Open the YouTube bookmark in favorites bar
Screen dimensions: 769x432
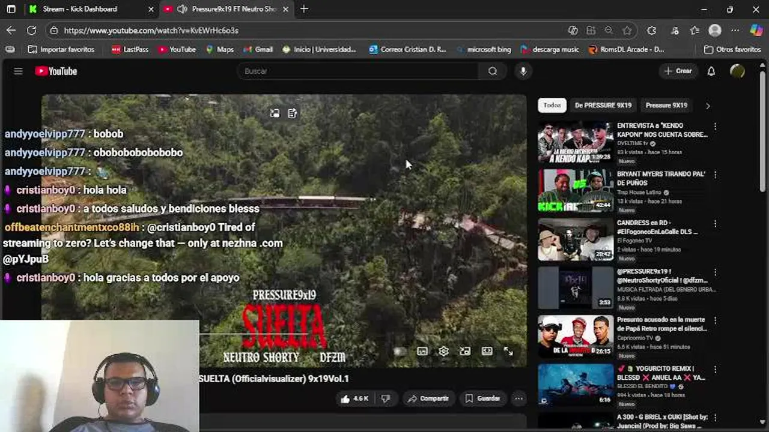(x=177, y=49)
